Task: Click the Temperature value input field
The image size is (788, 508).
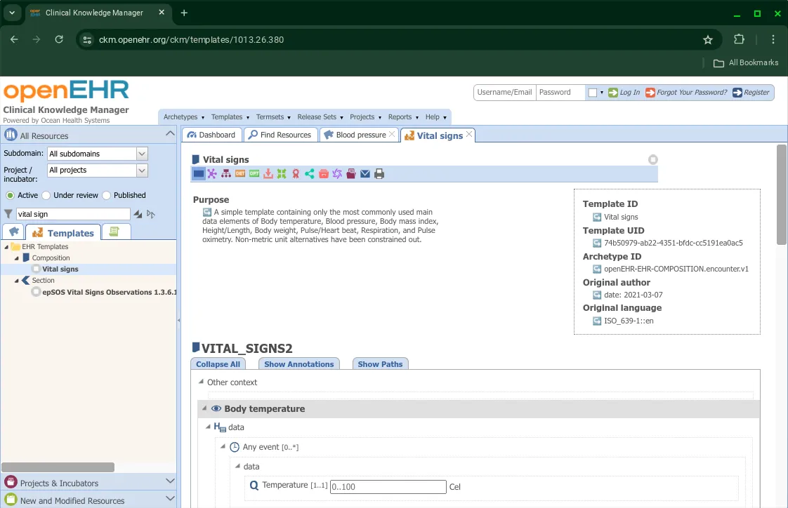Action: pos(388,487)
